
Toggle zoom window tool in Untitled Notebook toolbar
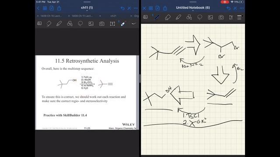tap(146, 17)
